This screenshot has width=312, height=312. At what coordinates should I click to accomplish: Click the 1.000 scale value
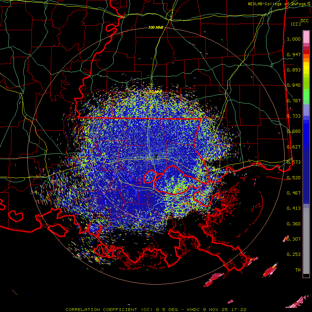click(x=294, y=39)
